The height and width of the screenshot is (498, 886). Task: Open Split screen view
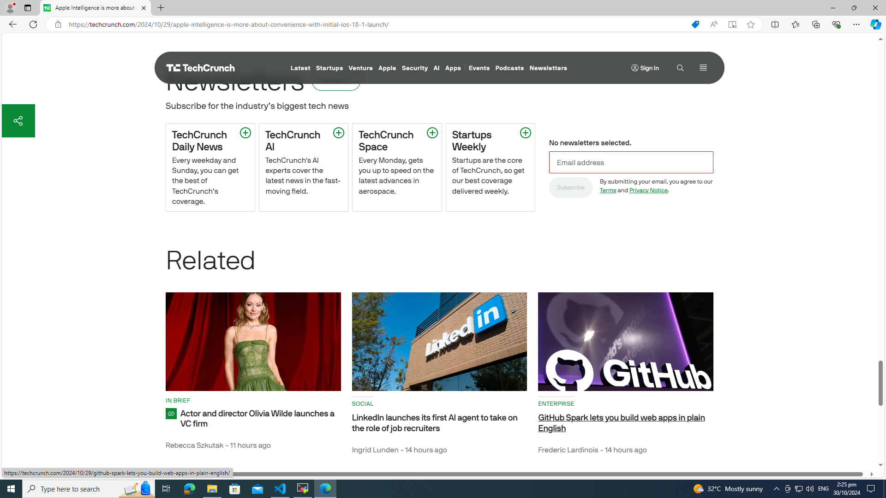(775, 24)
